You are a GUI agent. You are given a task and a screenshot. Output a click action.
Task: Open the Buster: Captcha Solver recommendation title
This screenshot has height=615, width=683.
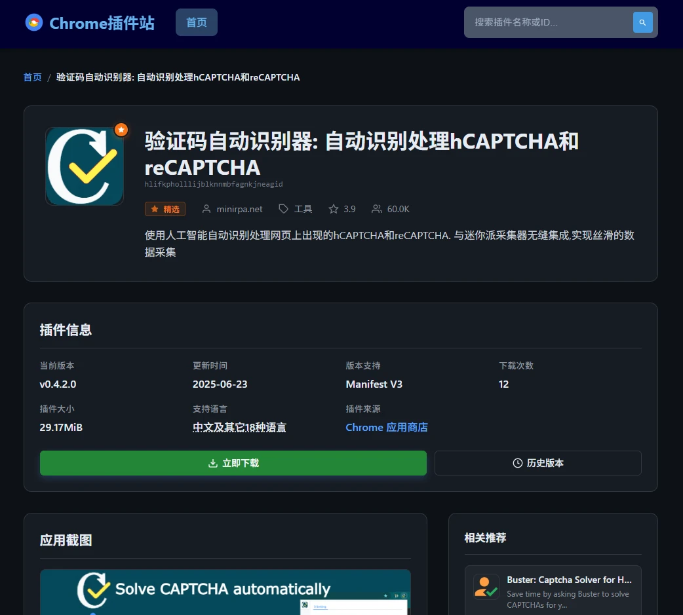[569, 580]
